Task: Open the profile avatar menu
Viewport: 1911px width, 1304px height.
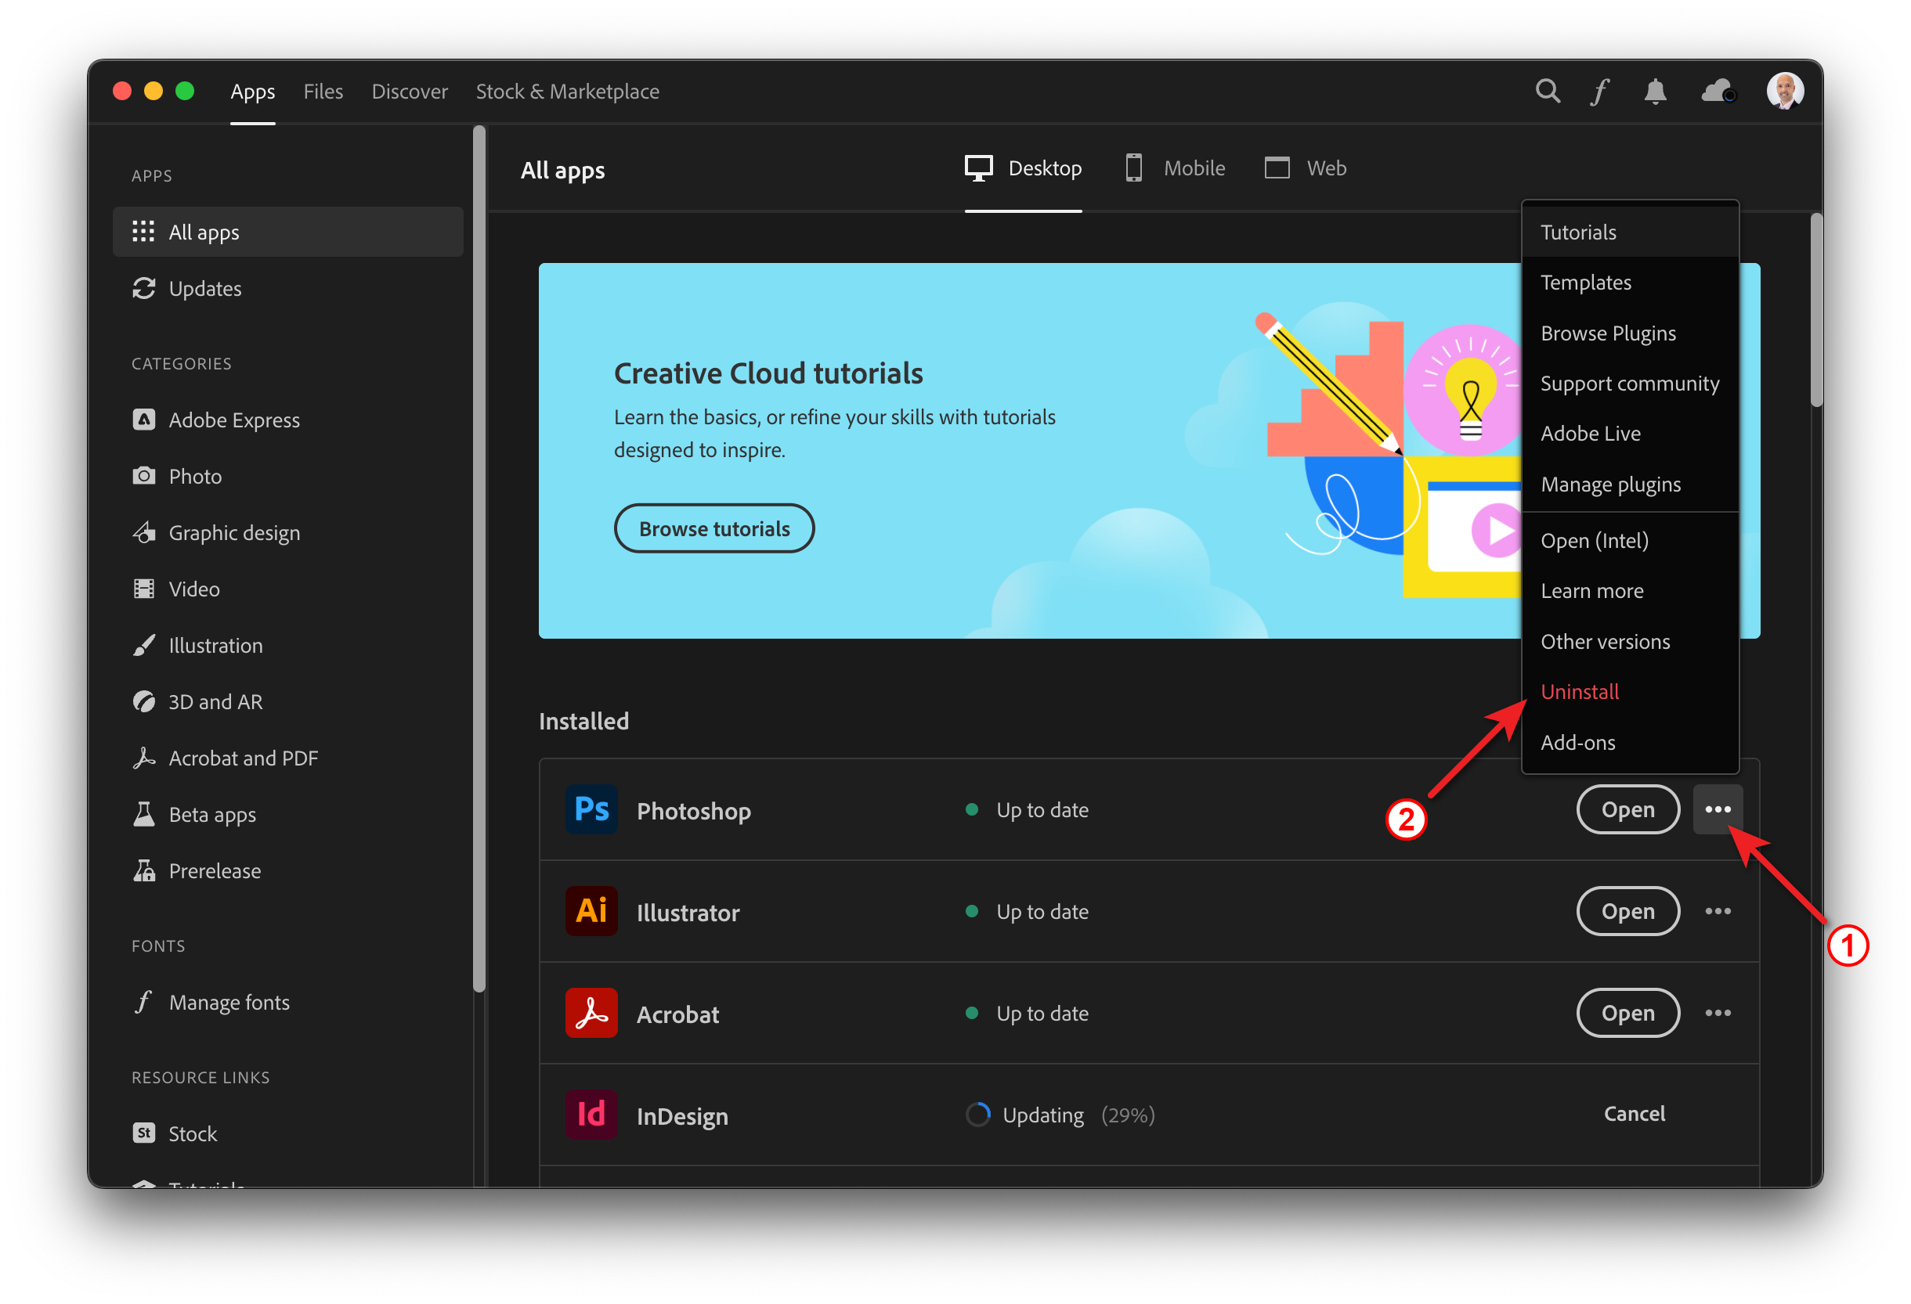Action: tap(1784, 90)
